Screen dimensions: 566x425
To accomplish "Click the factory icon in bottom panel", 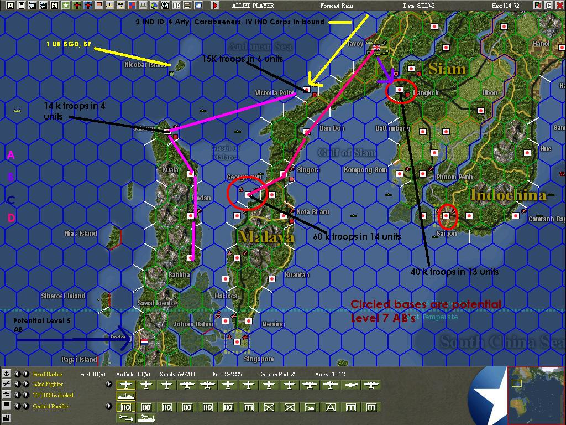I will 6,418.
